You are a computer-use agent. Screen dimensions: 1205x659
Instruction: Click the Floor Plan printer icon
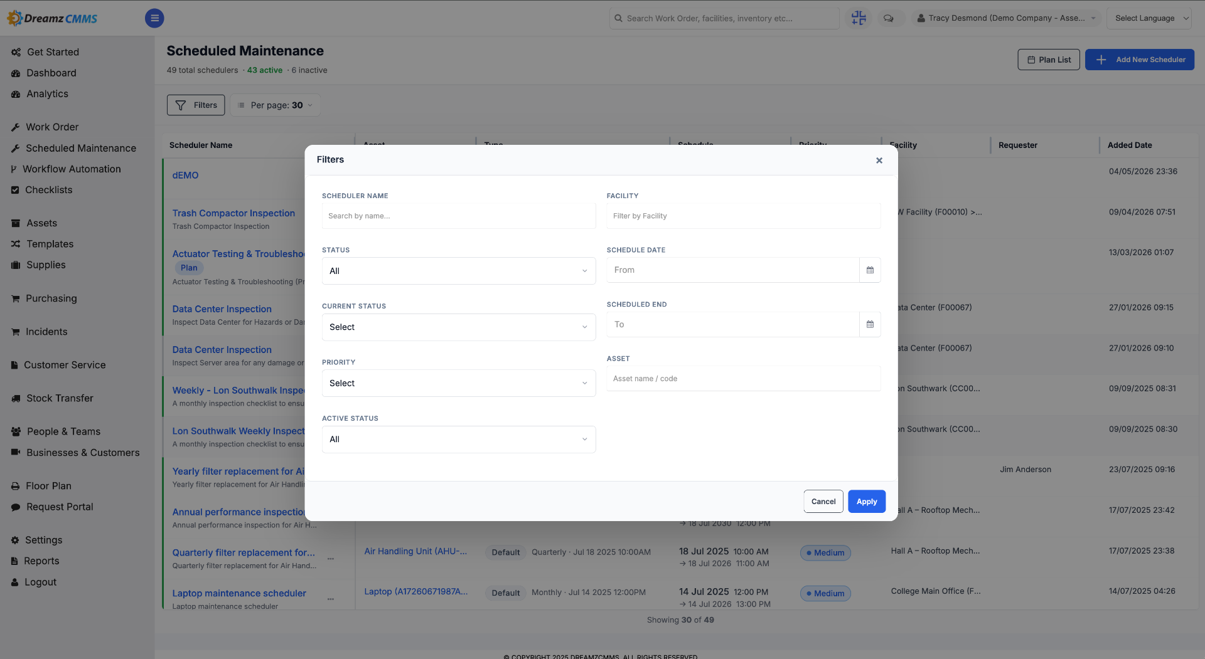pyautogui.click(x=15, y=486)
